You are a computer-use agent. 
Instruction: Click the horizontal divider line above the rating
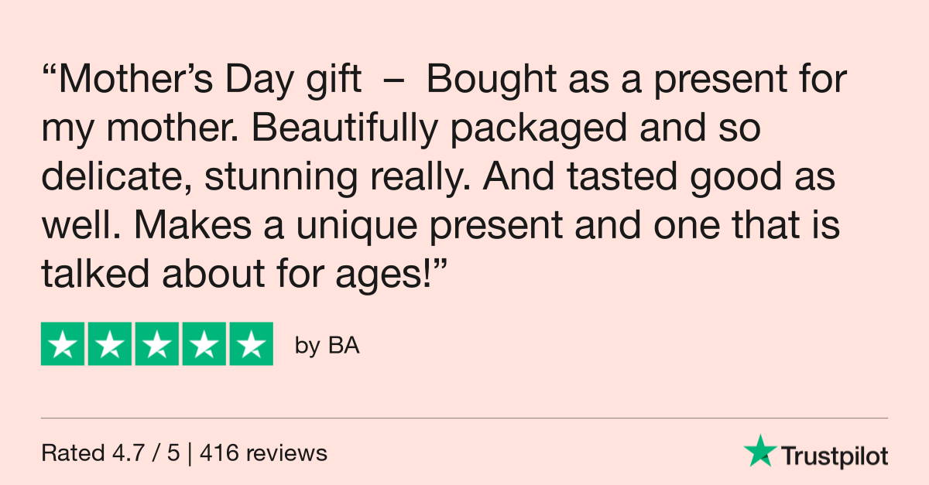(464, 418)
